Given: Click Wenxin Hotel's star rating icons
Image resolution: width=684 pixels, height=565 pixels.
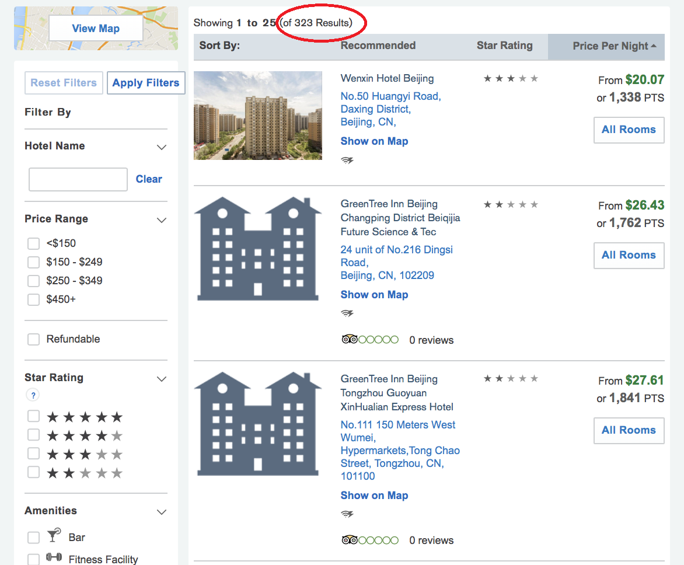Looking at the screenshot, I should (511, 79).
